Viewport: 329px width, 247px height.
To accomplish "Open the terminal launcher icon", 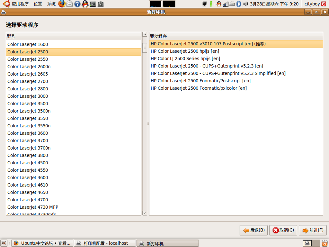I will (x=93, y=4).
